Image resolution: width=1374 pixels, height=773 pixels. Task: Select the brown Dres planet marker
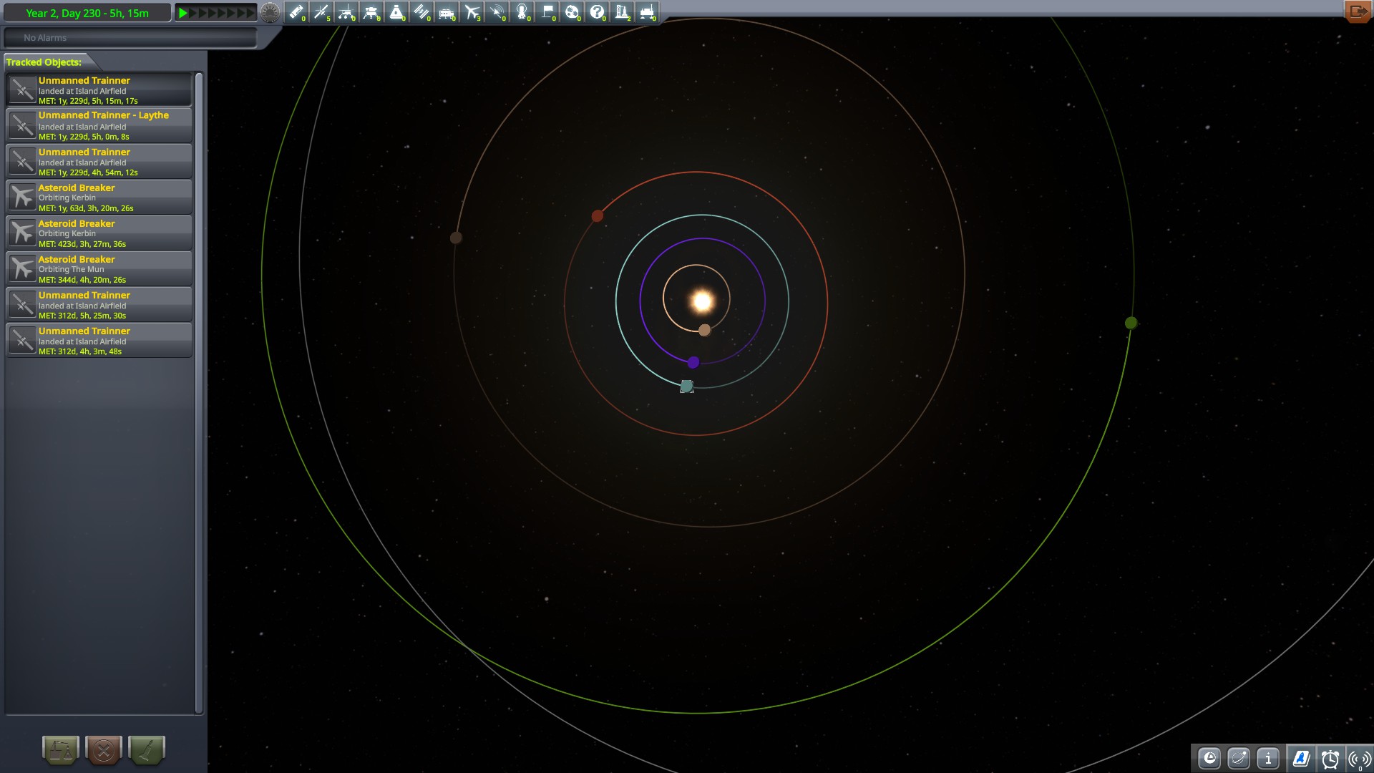point(456,238)
